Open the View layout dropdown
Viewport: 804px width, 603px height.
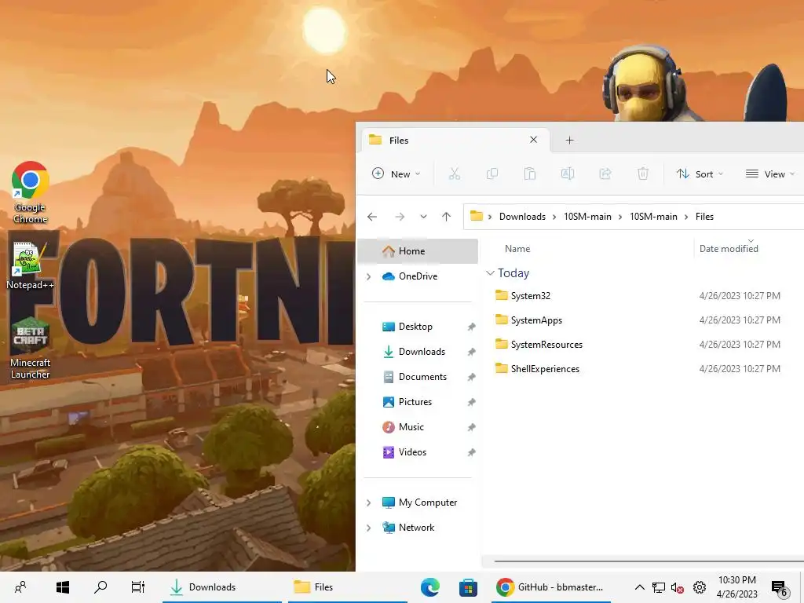coord(770,174)
